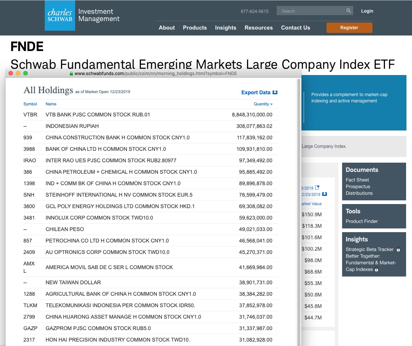Screen dimensions: 412x346
Task: Click quantity 95,885,492.00
Action: pyautogui.click(x=256, y=172)
